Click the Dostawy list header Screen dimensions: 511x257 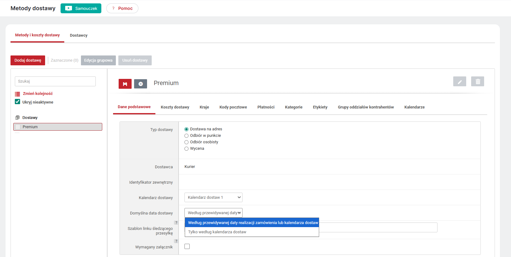click(30, 118)
